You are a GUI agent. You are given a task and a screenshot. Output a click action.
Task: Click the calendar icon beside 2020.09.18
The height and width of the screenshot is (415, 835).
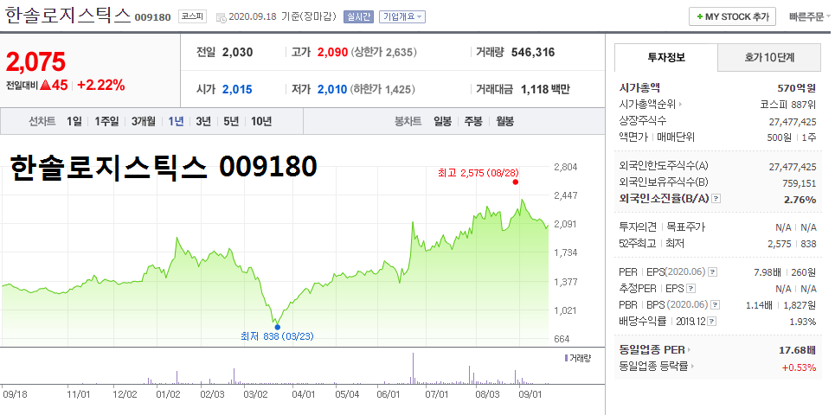coord(221,17)
